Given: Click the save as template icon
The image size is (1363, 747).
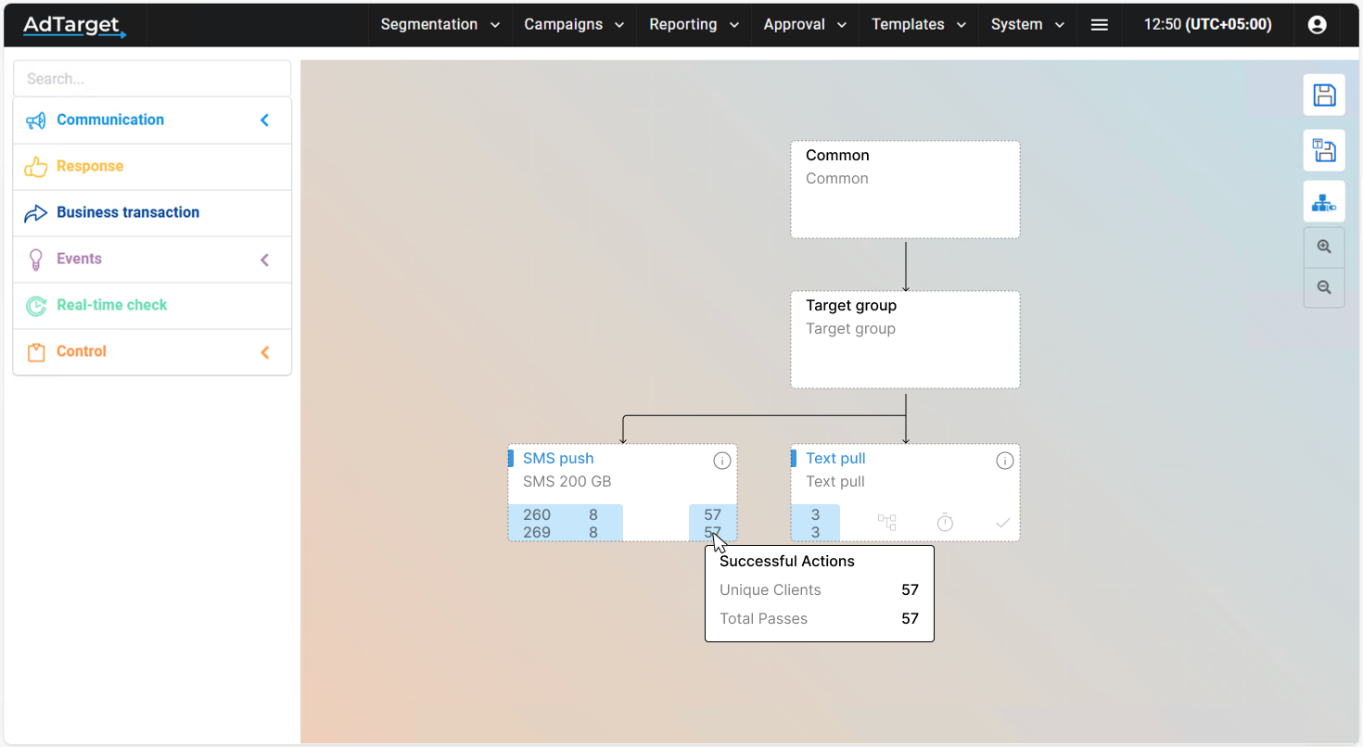Looking at the screenshot, I should tap(1324, 150).
